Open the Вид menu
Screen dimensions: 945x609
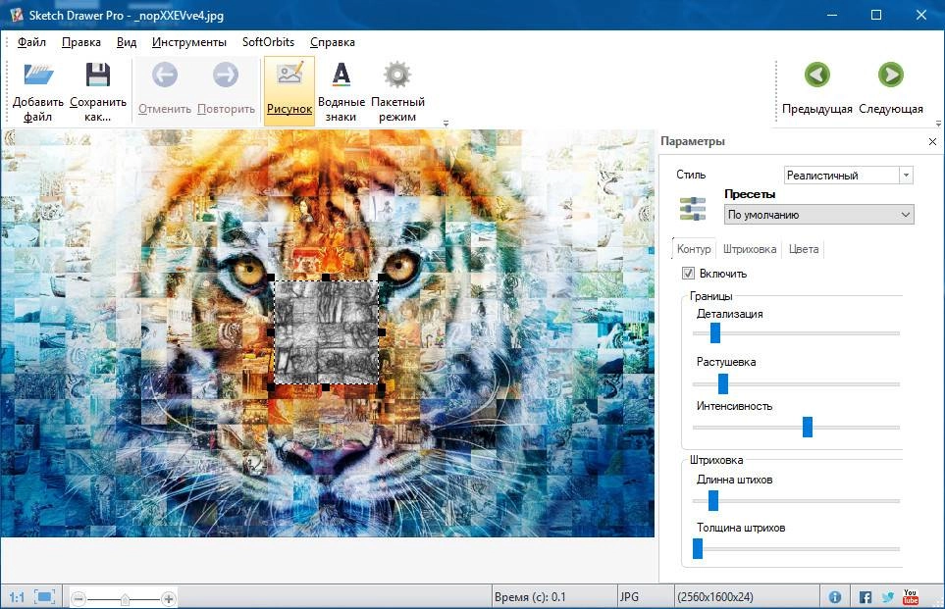(127, 42)
